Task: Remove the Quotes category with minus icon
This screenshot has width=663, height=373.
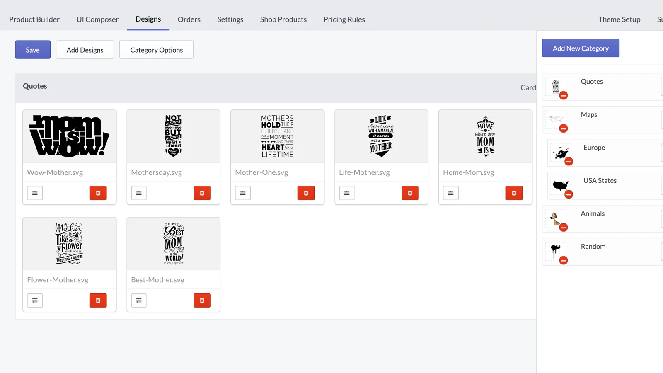Action: click(x=563, y=96)
